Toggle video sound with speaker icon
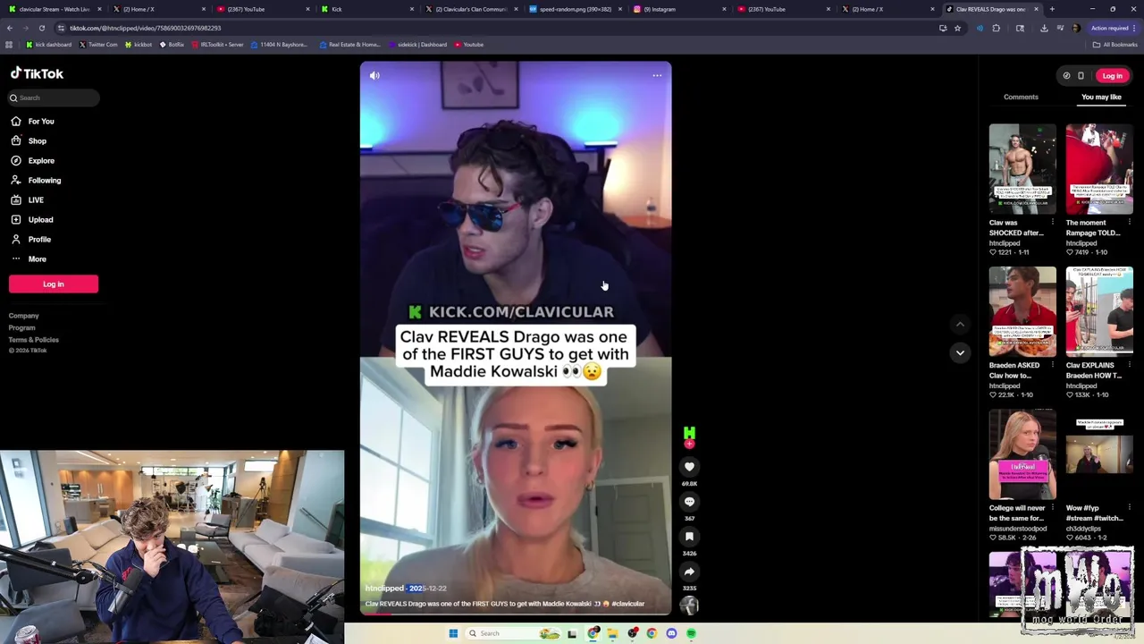Screen dimensions: 1144x644 click(x=374, y=76)
